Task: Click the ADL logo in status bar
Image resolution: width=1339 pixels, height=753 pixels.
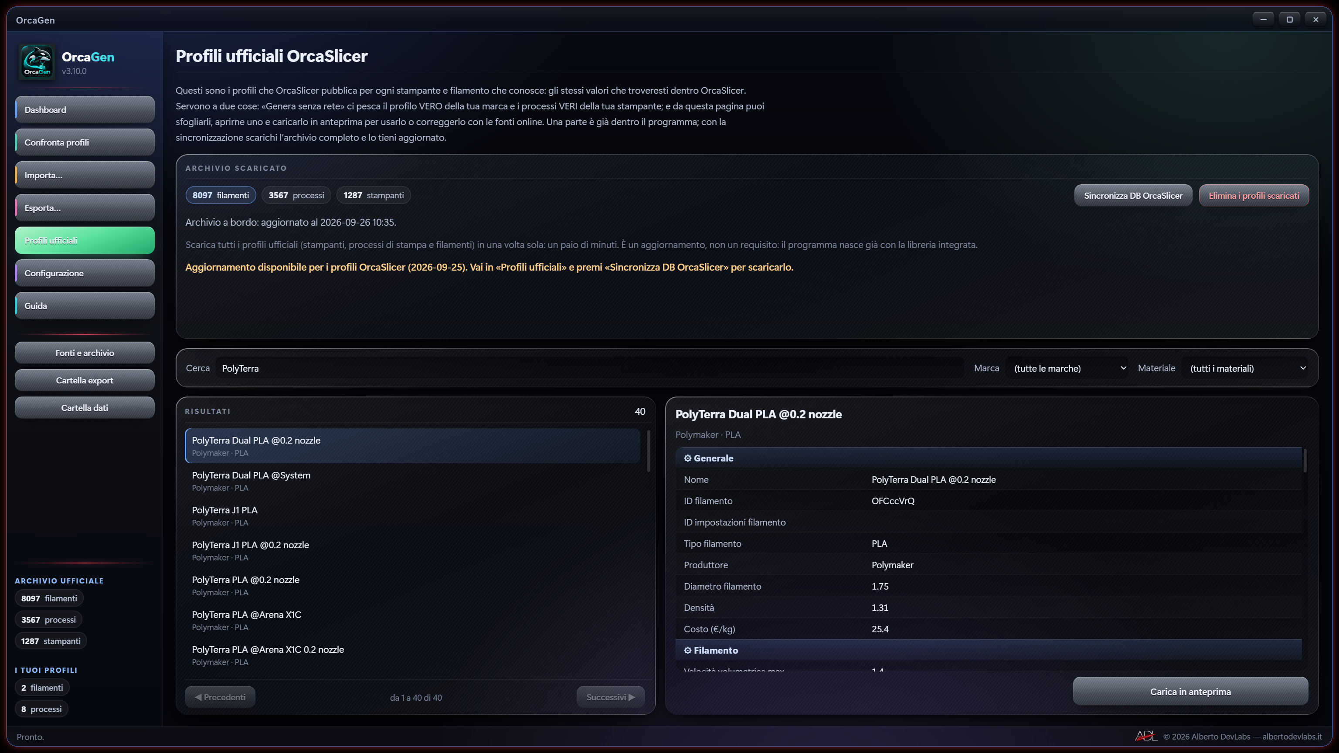Action: tap(1145, 736)
